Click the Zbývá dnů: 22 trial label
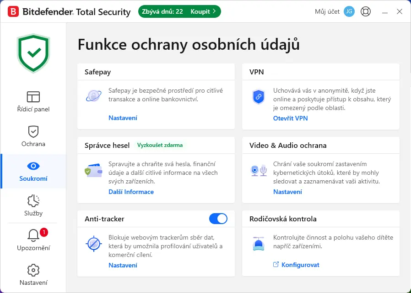 point(162,11)
